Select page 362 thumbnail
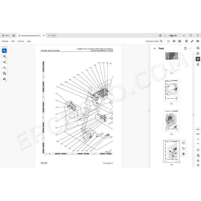 click(x=171, y=90)
